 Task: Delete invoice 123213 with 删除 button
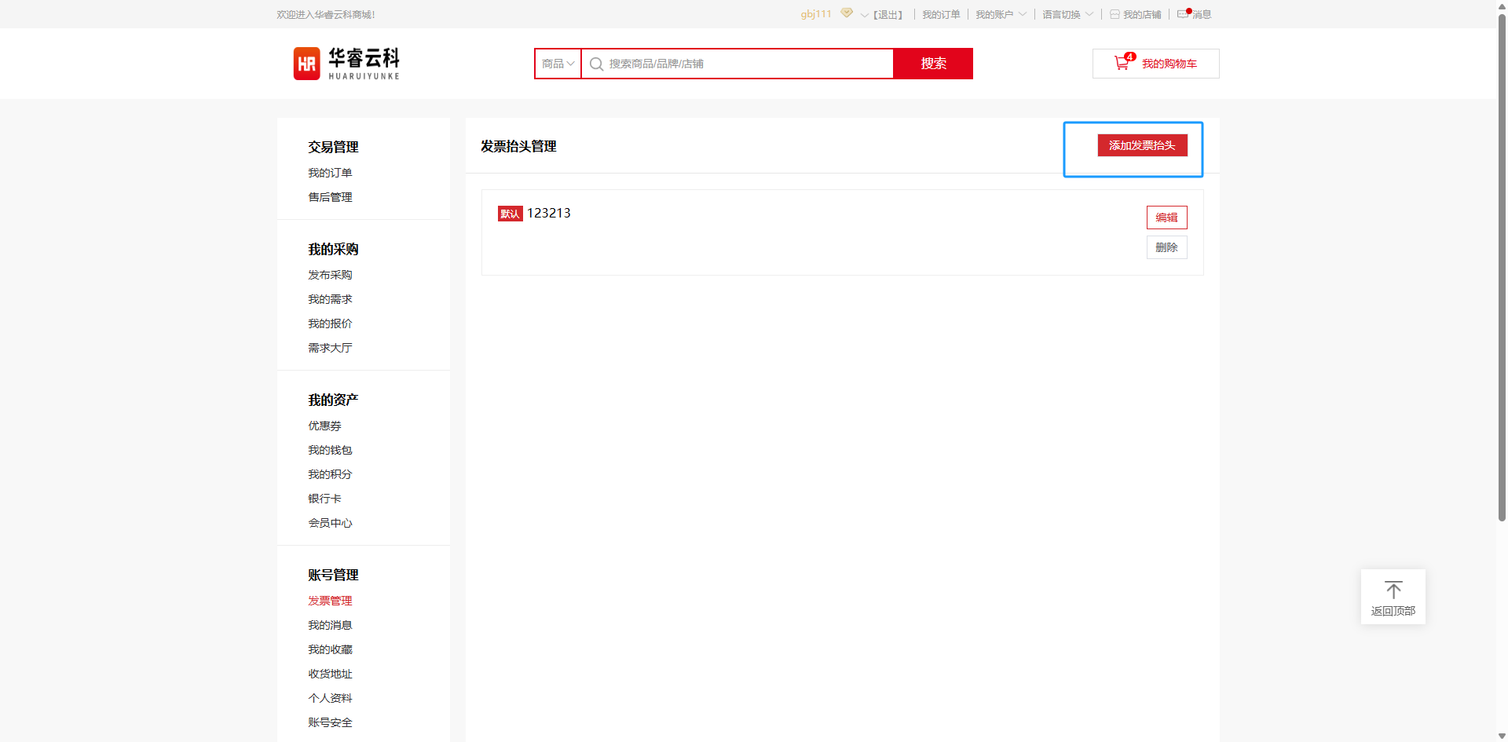pos(1166,247)
